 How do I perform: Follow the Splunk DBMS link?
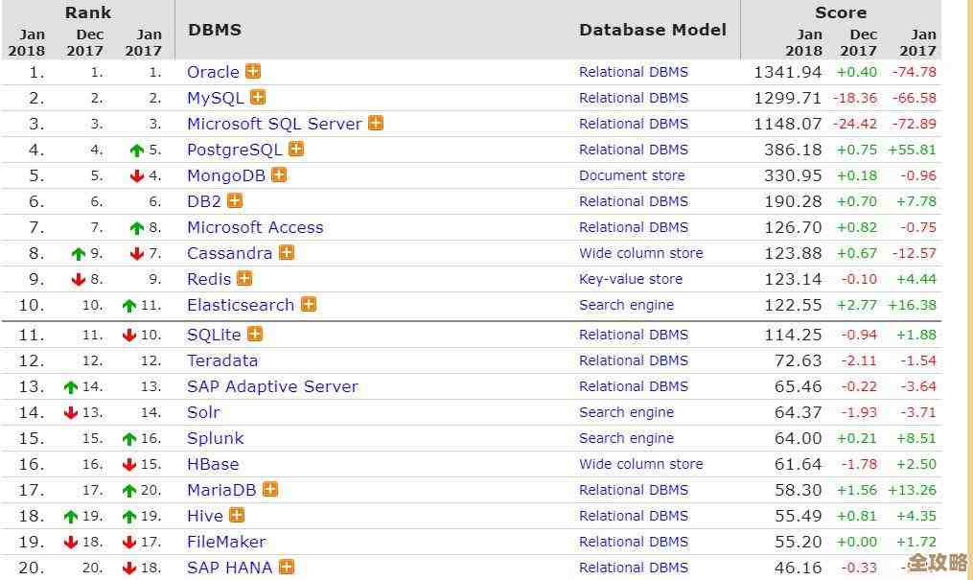coord(216,438)
